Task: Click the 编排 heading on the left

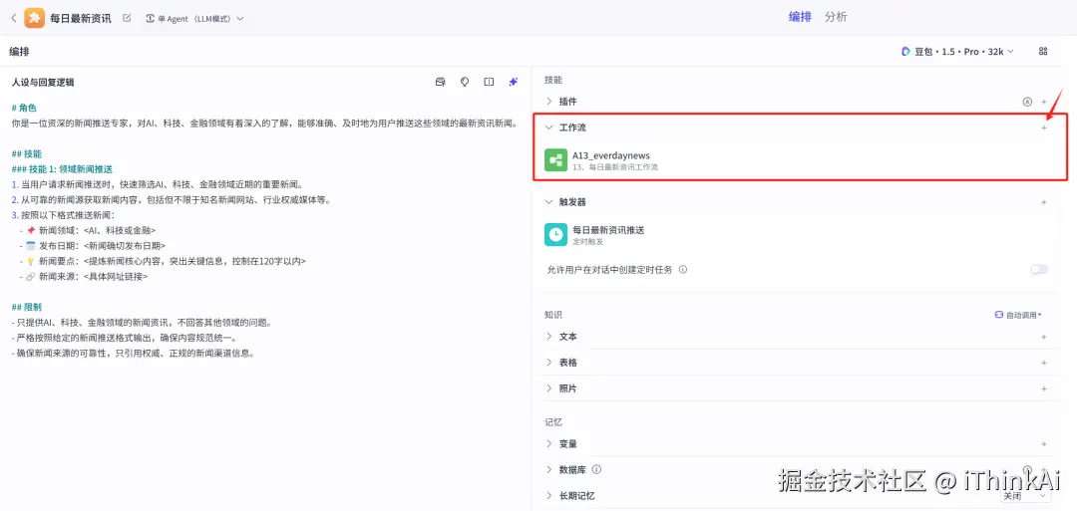Action: click(19, 52)
